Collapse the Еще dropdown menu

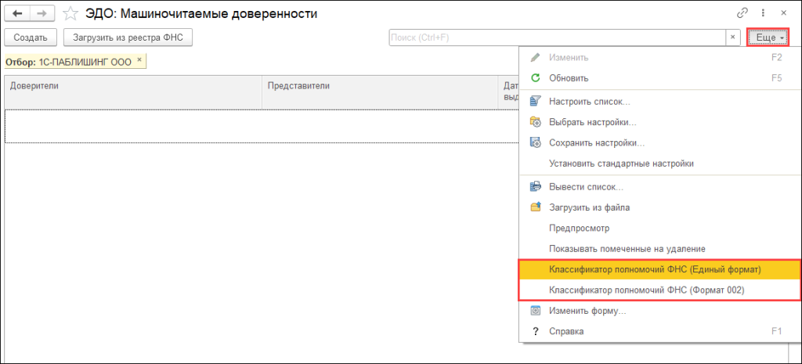[x=768, y=37]
